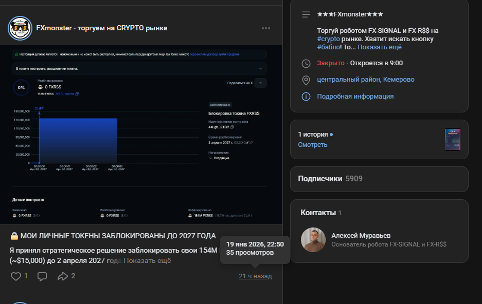The image size is (482, 304).
Task: Click the #crypto hashtag
Action: coord(327,39)
